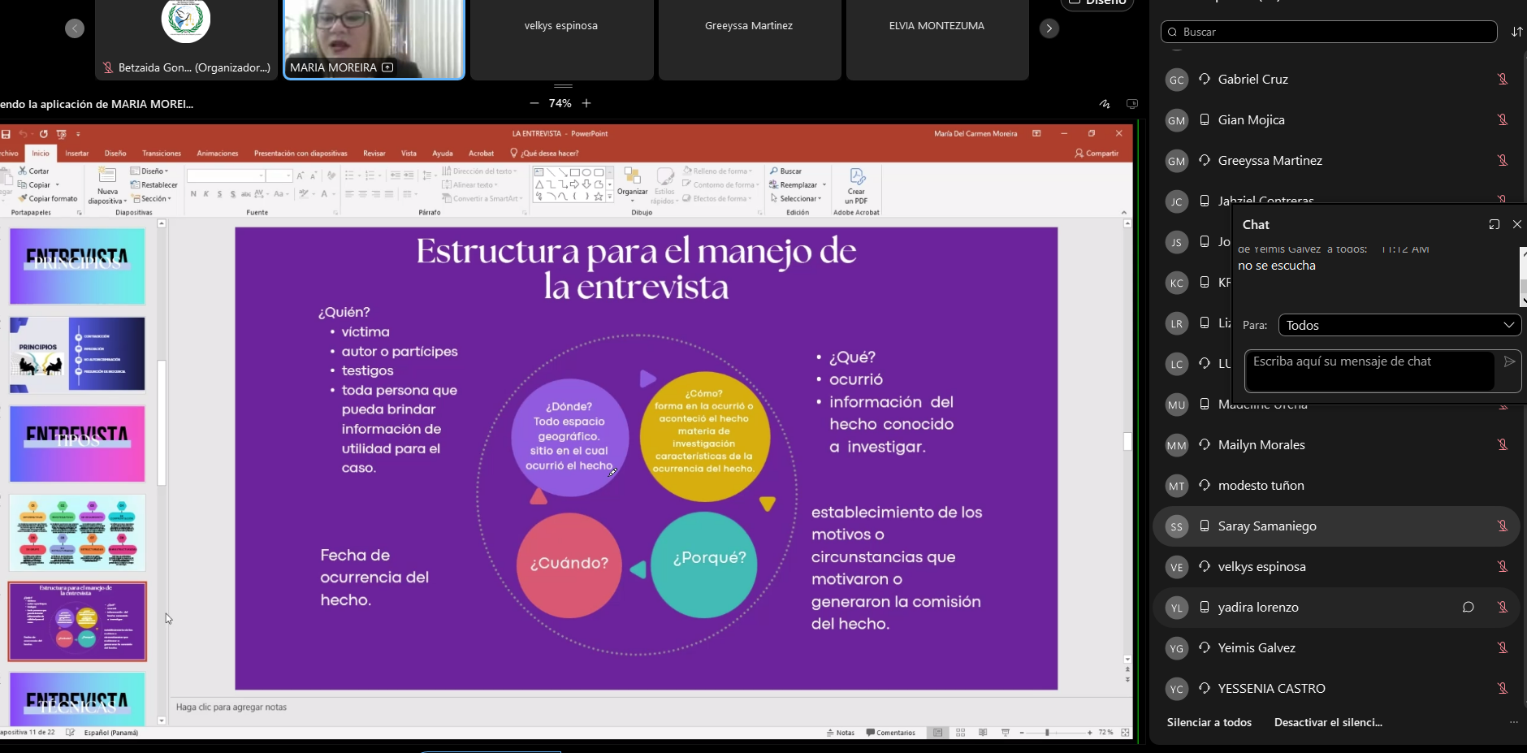The width and height of the screenshot is (1527, 753).
Task: Show next participants with right arrow
Action: point(1049,28)
